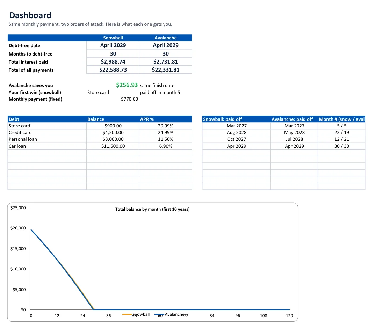Screen dimensions: 368x328
Task: Click the 'Months to debt-free' label
Action: click(30, 54)
